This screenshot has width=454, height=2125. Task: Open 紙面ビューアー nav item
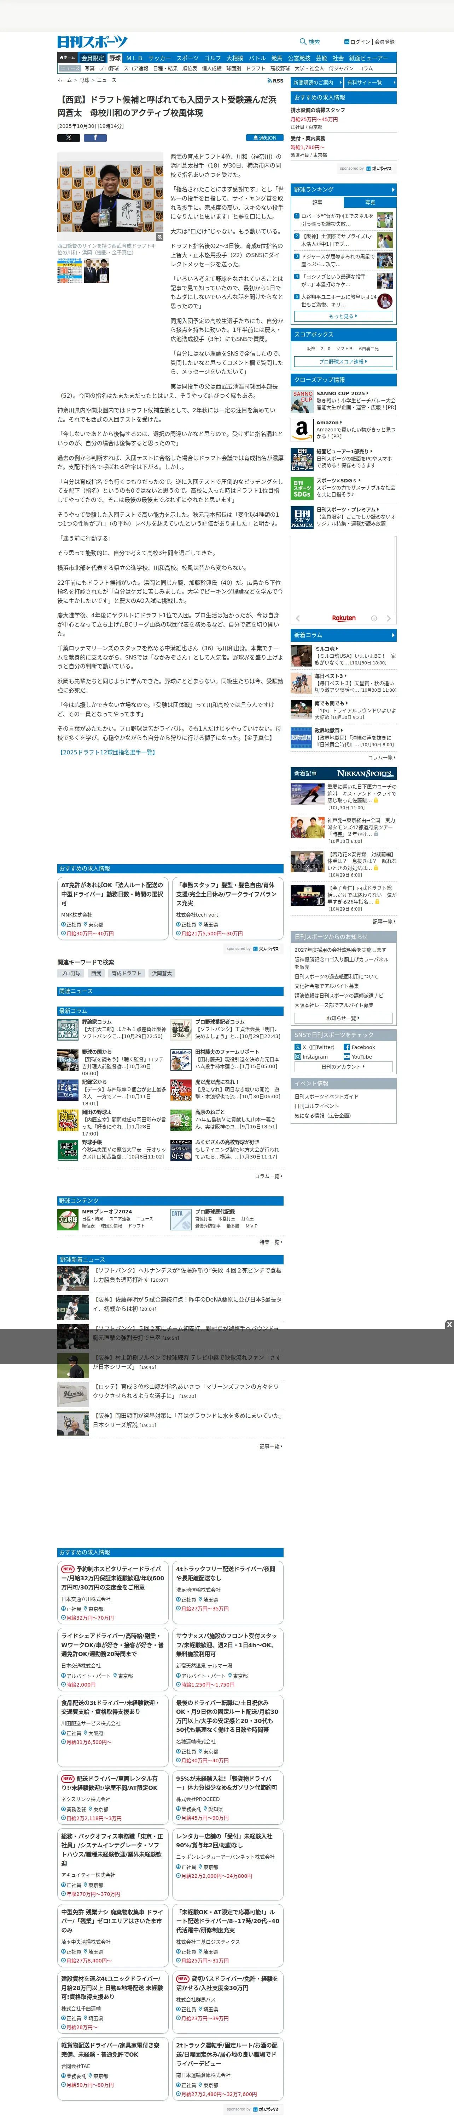(368, 58)
